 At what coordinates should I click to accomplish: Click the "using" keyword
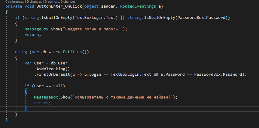(21, 52)
